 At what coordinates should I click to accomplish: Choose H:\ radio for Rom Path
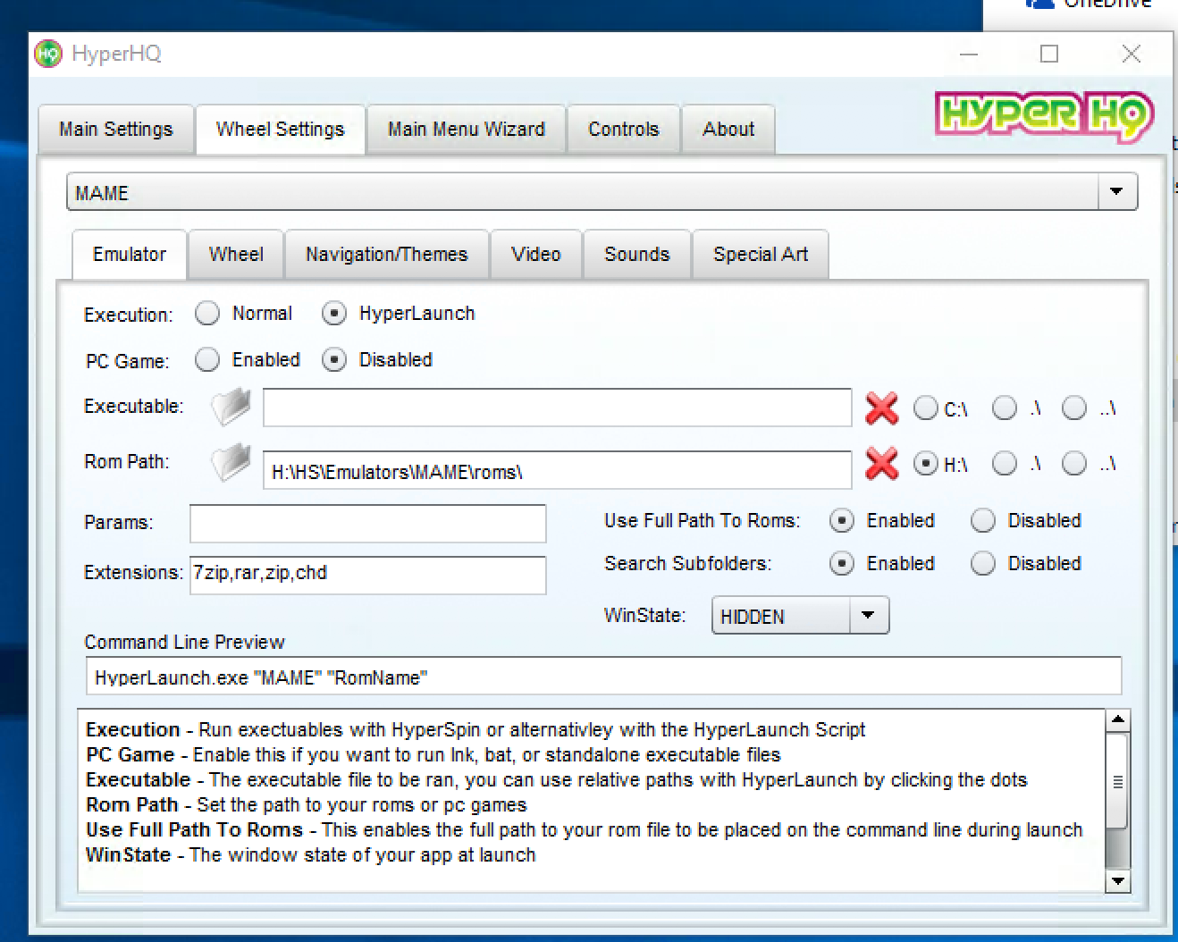point(926,464)
